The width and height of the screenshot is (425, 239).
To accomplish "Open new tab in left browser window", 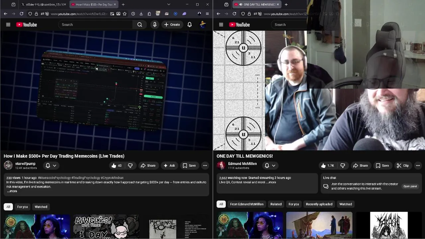I will pos(123,4).
